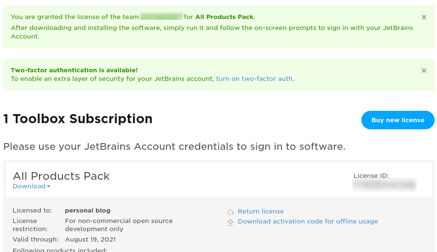Open Download activation code for offline usage

pyautogui.click(x=308, y=222)
